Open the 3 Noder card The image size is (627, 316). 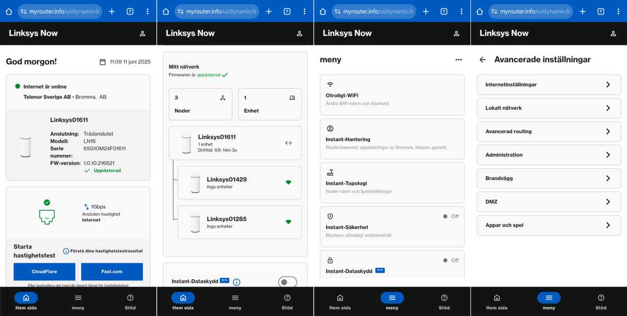coord(200,104)
